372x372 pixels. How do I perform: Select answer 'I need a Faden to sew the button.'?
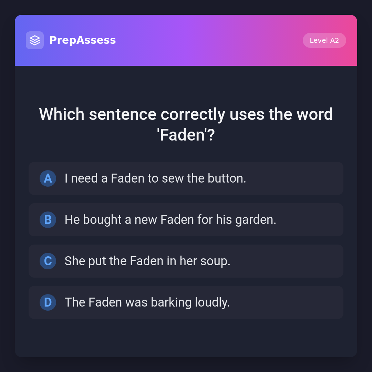coord(155,178)
